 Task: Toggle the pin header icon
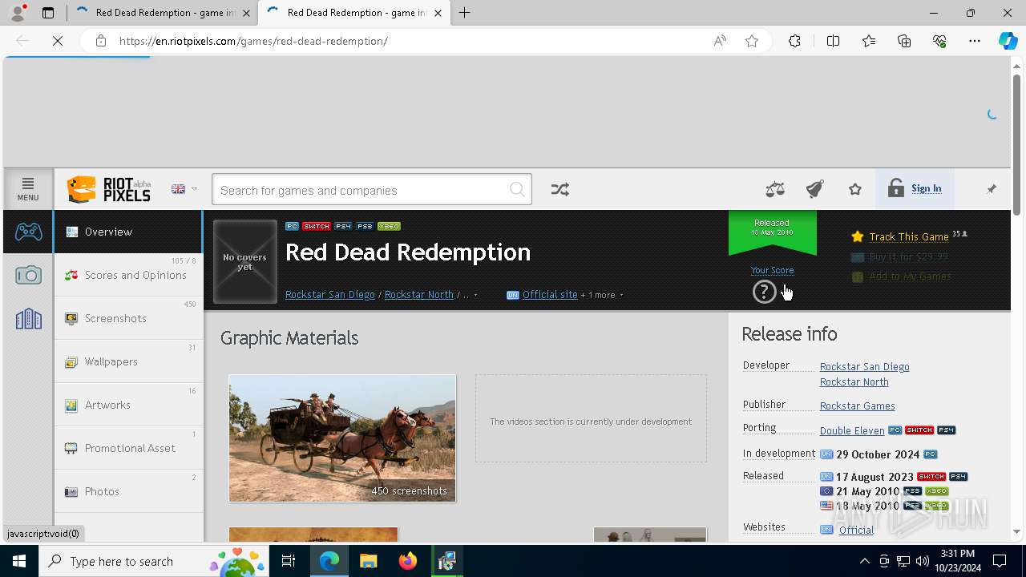[992, 189]
